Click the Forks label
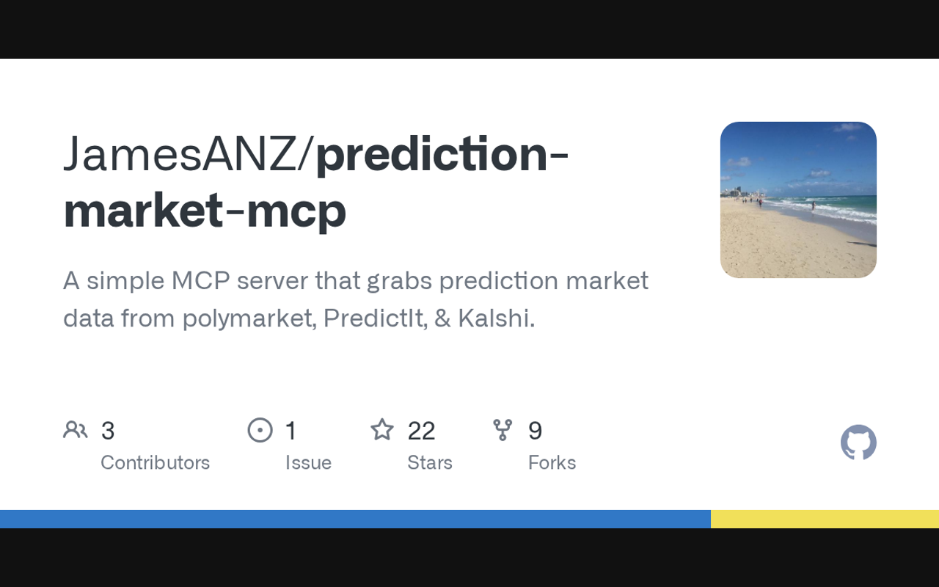 [x=552, y=463]
